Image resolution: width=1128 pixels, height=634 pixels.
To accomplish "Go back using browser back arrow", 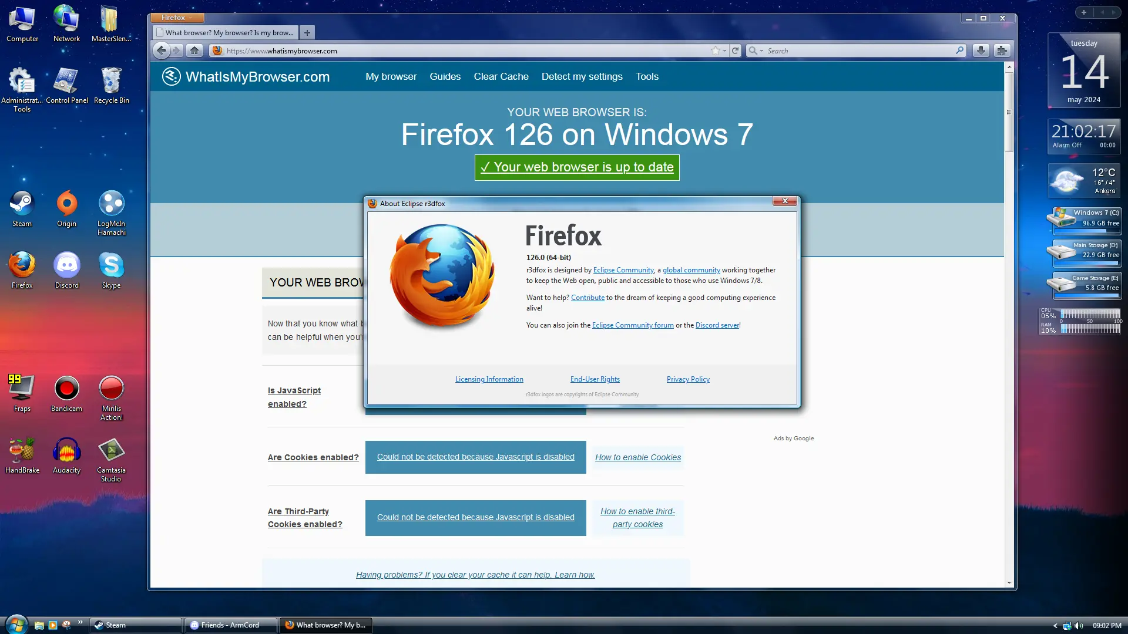I will pos(162,50).
